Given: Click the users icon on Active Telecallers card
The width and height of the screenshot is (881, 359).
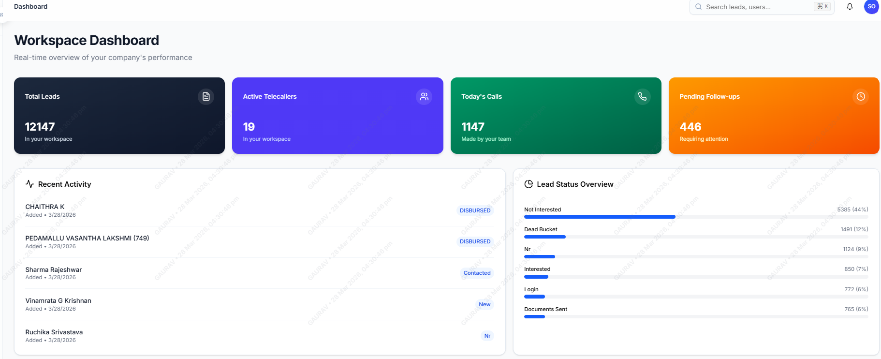Looking at the screenshot, I should pos(424,97).
